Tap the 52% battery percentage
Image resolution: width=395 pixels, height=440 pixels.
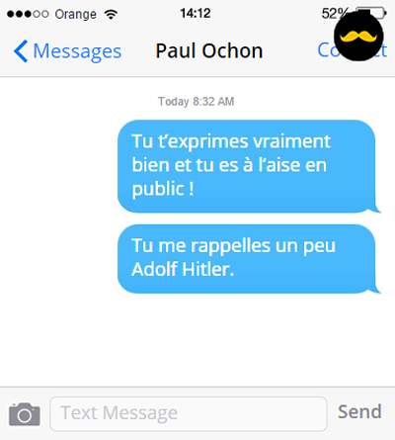point(333,14)
